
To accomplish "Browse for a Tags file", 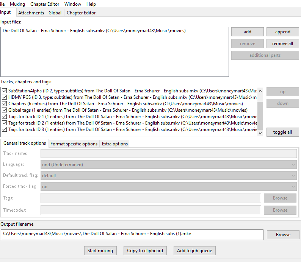I will [x=280, y=198].
